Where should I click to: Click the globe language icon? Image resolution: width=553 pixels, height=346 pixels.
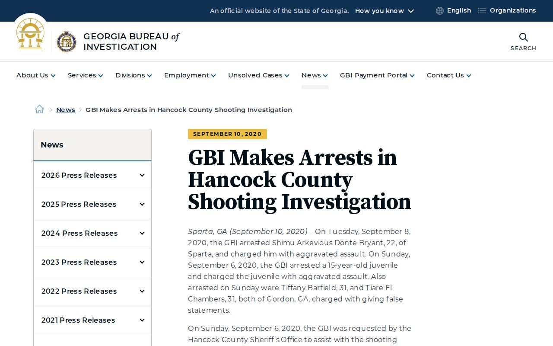(440, 11)
